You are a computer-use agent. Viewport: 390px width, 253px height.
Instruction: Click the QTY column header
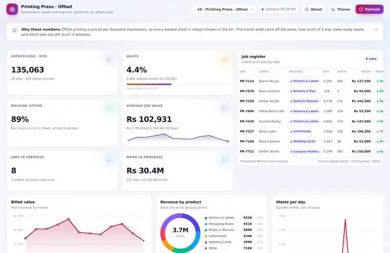[326, 72]
